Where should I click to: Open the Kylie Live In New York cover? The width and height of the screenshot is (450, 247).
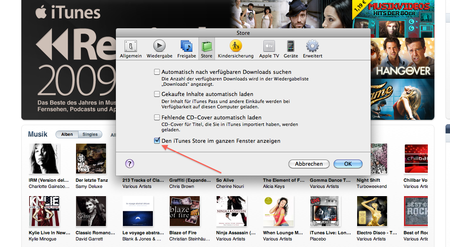click(44, 211)
